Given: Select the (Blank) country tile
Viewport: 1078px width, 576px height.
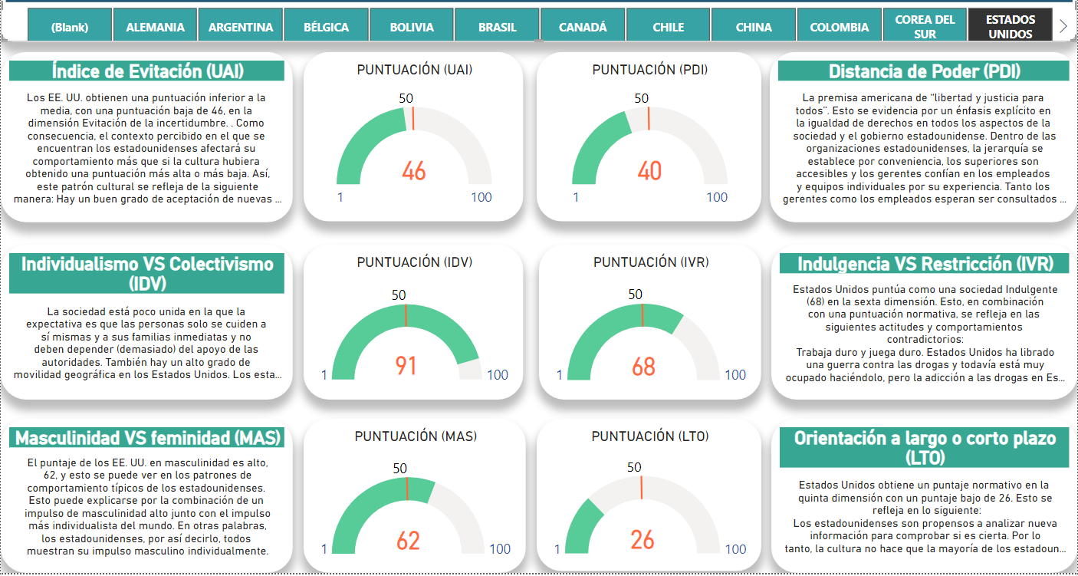Looking at the screenshot, I should [x=70, y=26].
